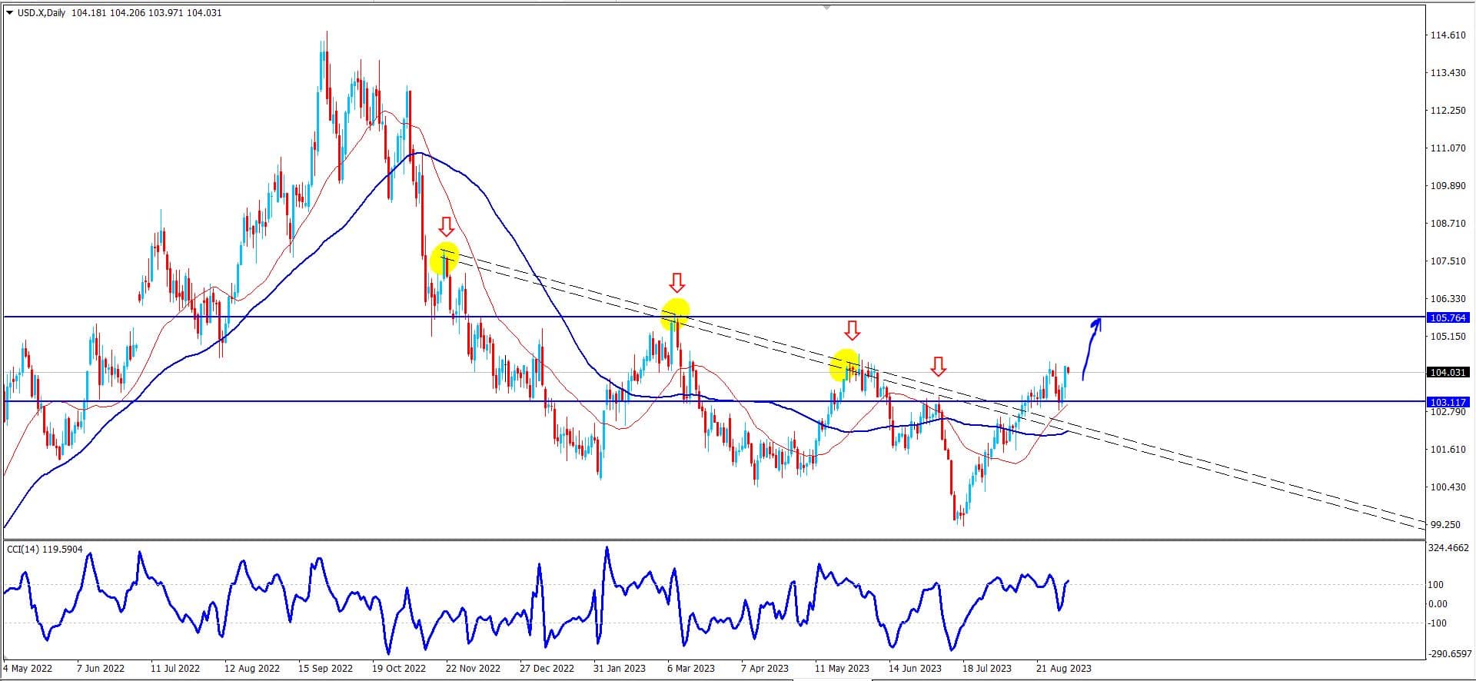
Task: Click the 4 May 2022 date label
Action: [x=28, y=669]
